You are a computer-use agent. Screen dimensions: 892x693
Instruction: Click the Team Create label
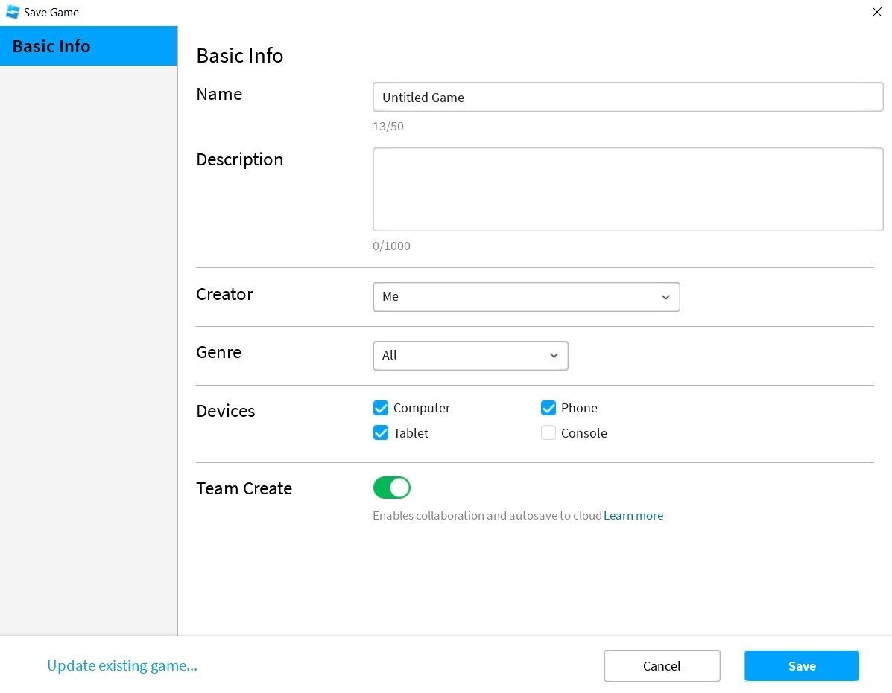tap(244, 488)
